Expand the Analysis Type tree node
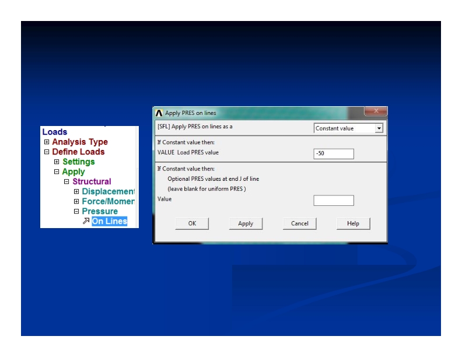The width and height of the screenshot is (462, 357). tap(47, 142)
